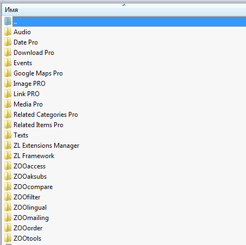The width and height of the screenshot is (246, 245).
Task: Click the Google Maps Pro folder icon
Action: tap(8, 73)
